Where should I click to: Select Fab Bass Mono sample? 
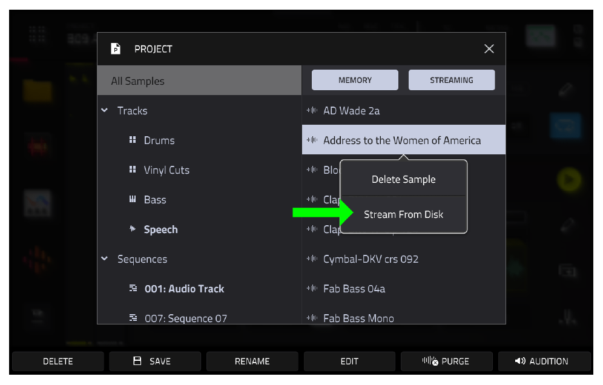pyautogui.click(x=404, y=318)
